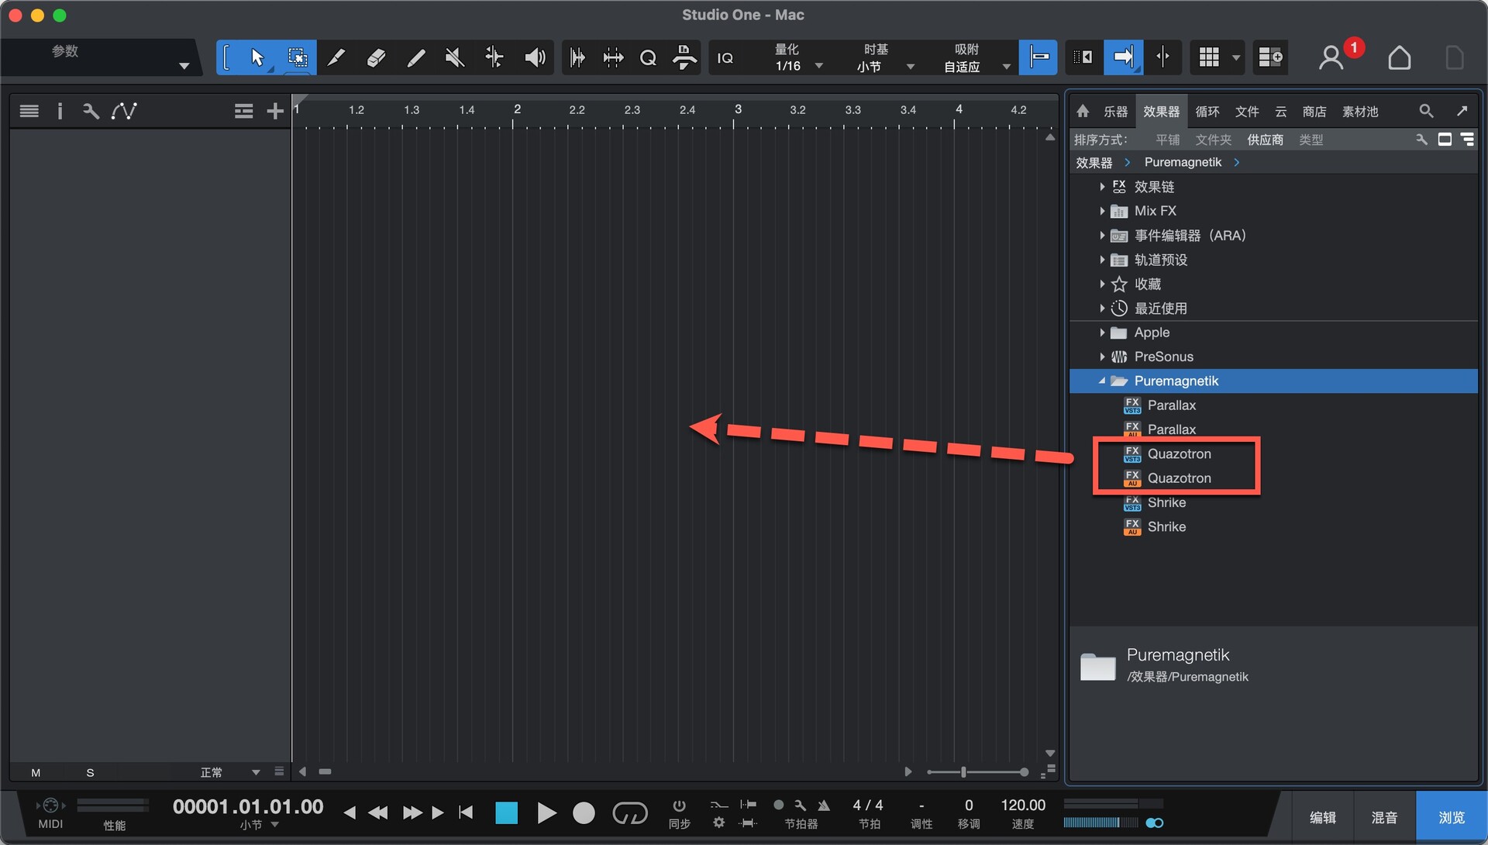Image resolution: width=1488 pixels, height=845 pixels.
Task: Switch to the 商店 tab
Action: (1314, 112)
